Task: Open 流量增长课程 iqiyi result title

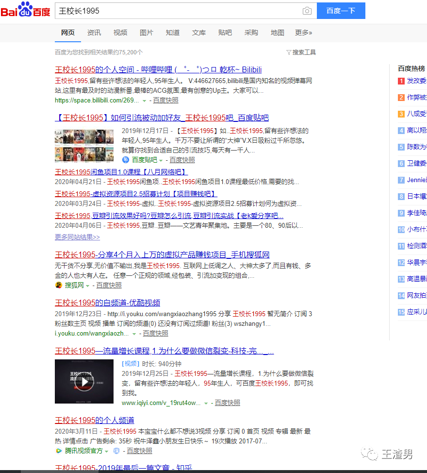Action: click(164, 351)
